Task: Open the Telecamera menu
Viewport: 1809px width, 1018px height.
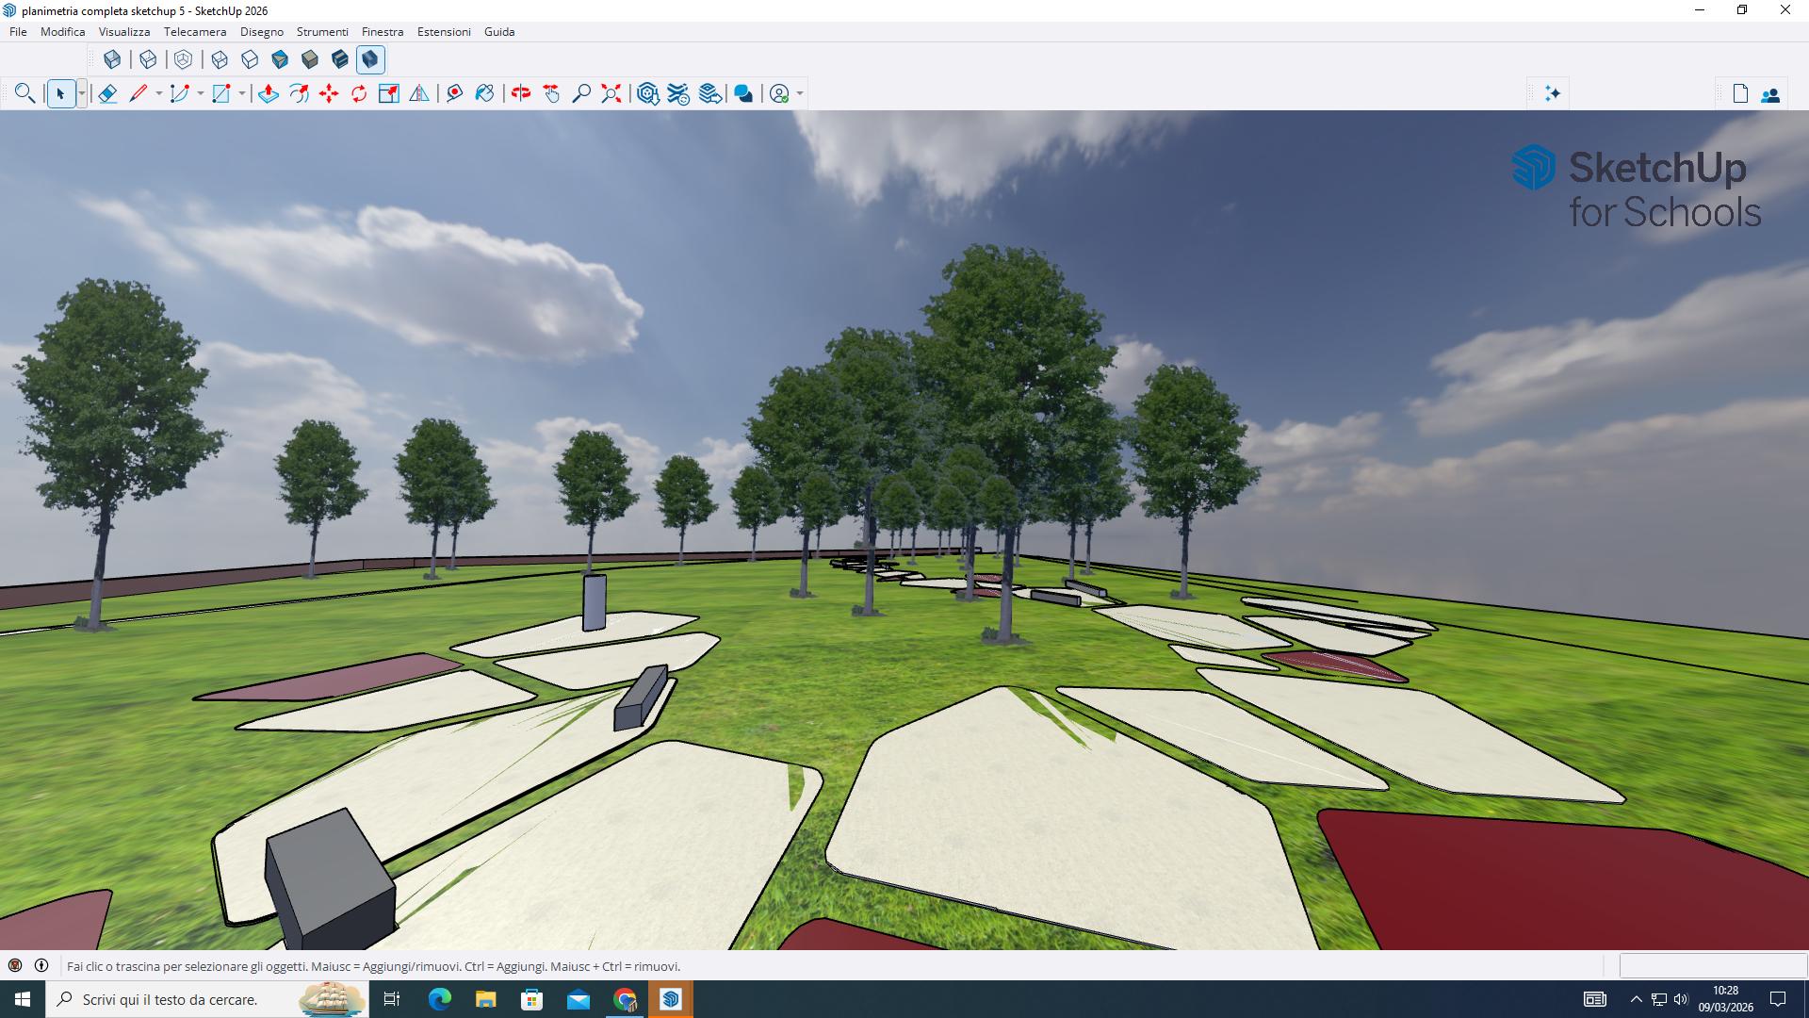Action: 194,31
